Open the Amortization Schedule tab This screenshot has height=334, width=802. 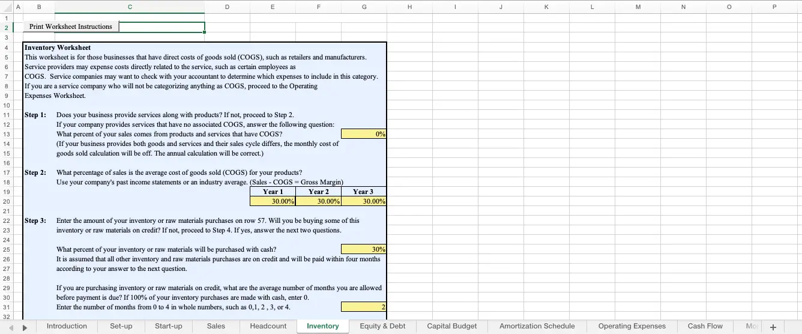coord(537,326)
